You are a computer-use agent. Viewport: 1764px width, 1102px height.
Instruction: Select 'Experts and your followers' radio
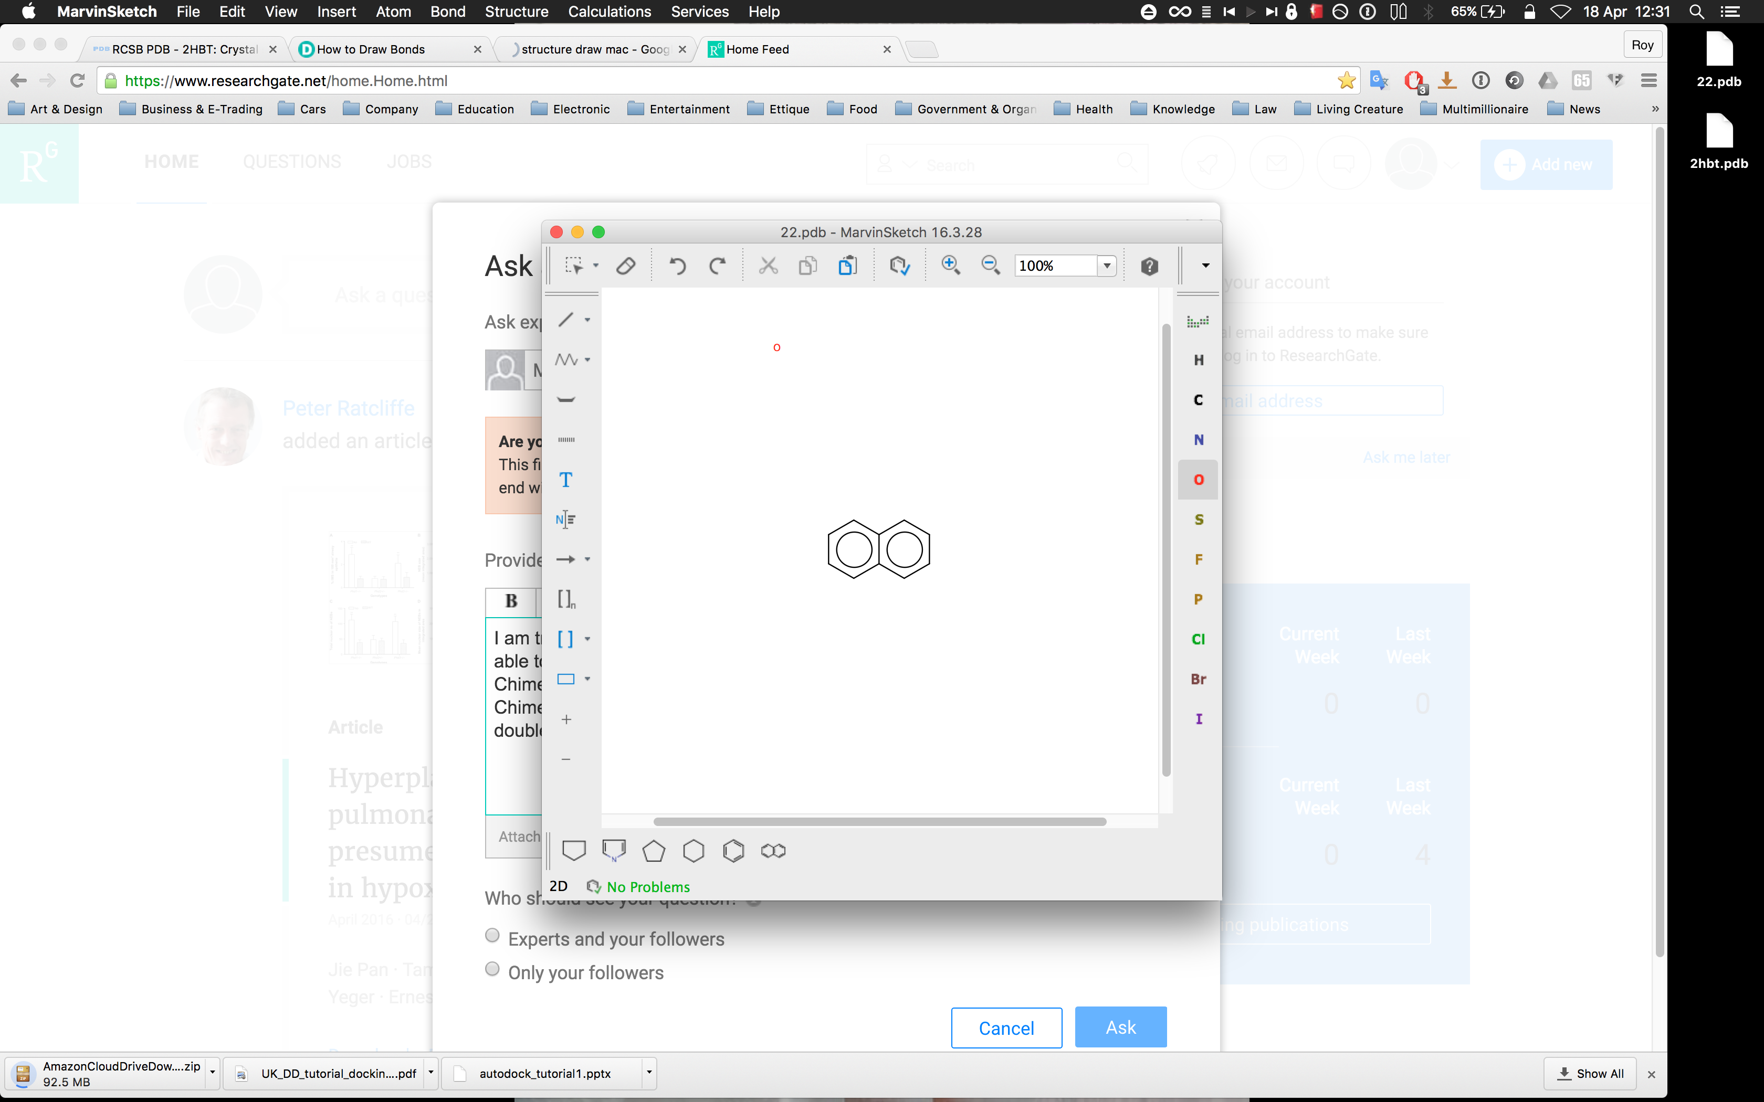pyautogui.click(x=493, y=936)
